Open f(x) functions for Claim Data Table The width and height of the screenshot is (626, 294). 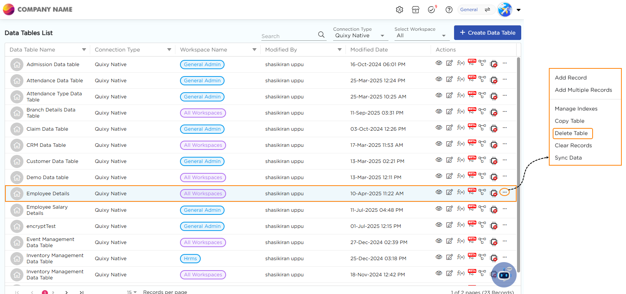tap(461, 128)
